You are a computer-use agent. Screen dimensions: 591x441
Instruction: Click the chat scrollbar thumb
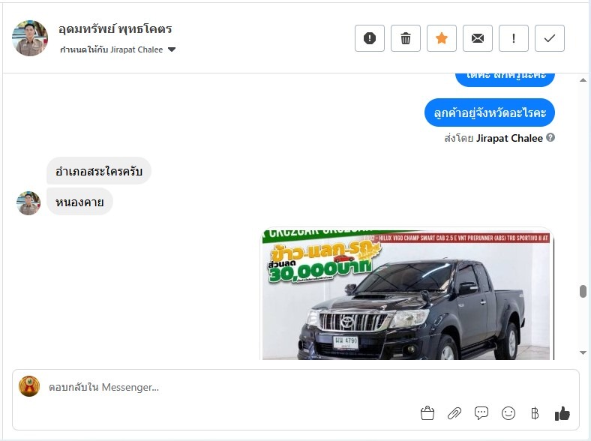(x=583, y=291)
